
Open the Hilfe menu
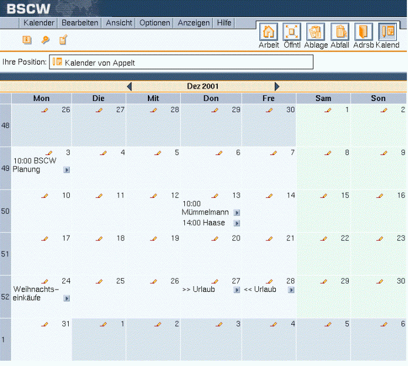tap(224, 23)
